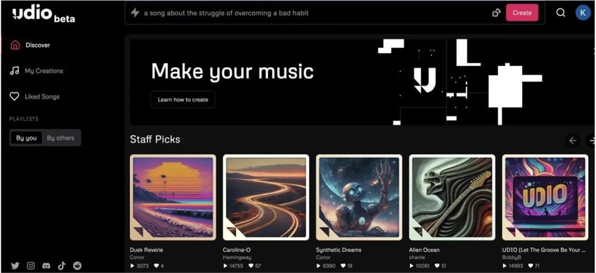The height and width of the screenshot is (273, 596).
Task: Open the Synthetic Dreams cover thumbnail
Action: pyautogui.click(x=359, y=197)
